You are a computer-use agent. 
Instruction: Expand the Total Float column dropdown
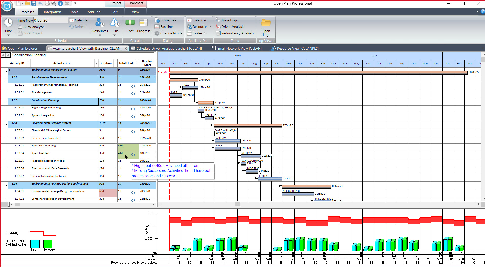(x=137, y=63)
